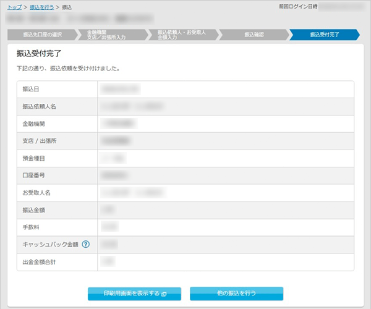Go to 振込を行う breadcrumb link
This screenshot has width=371, height=309.
click(x=41, y=7)
